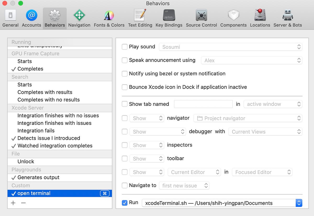Viewport: 314px width, 216px height.
Task: Add a new custom behavior with plus button
Action: (x=13, y=202)
